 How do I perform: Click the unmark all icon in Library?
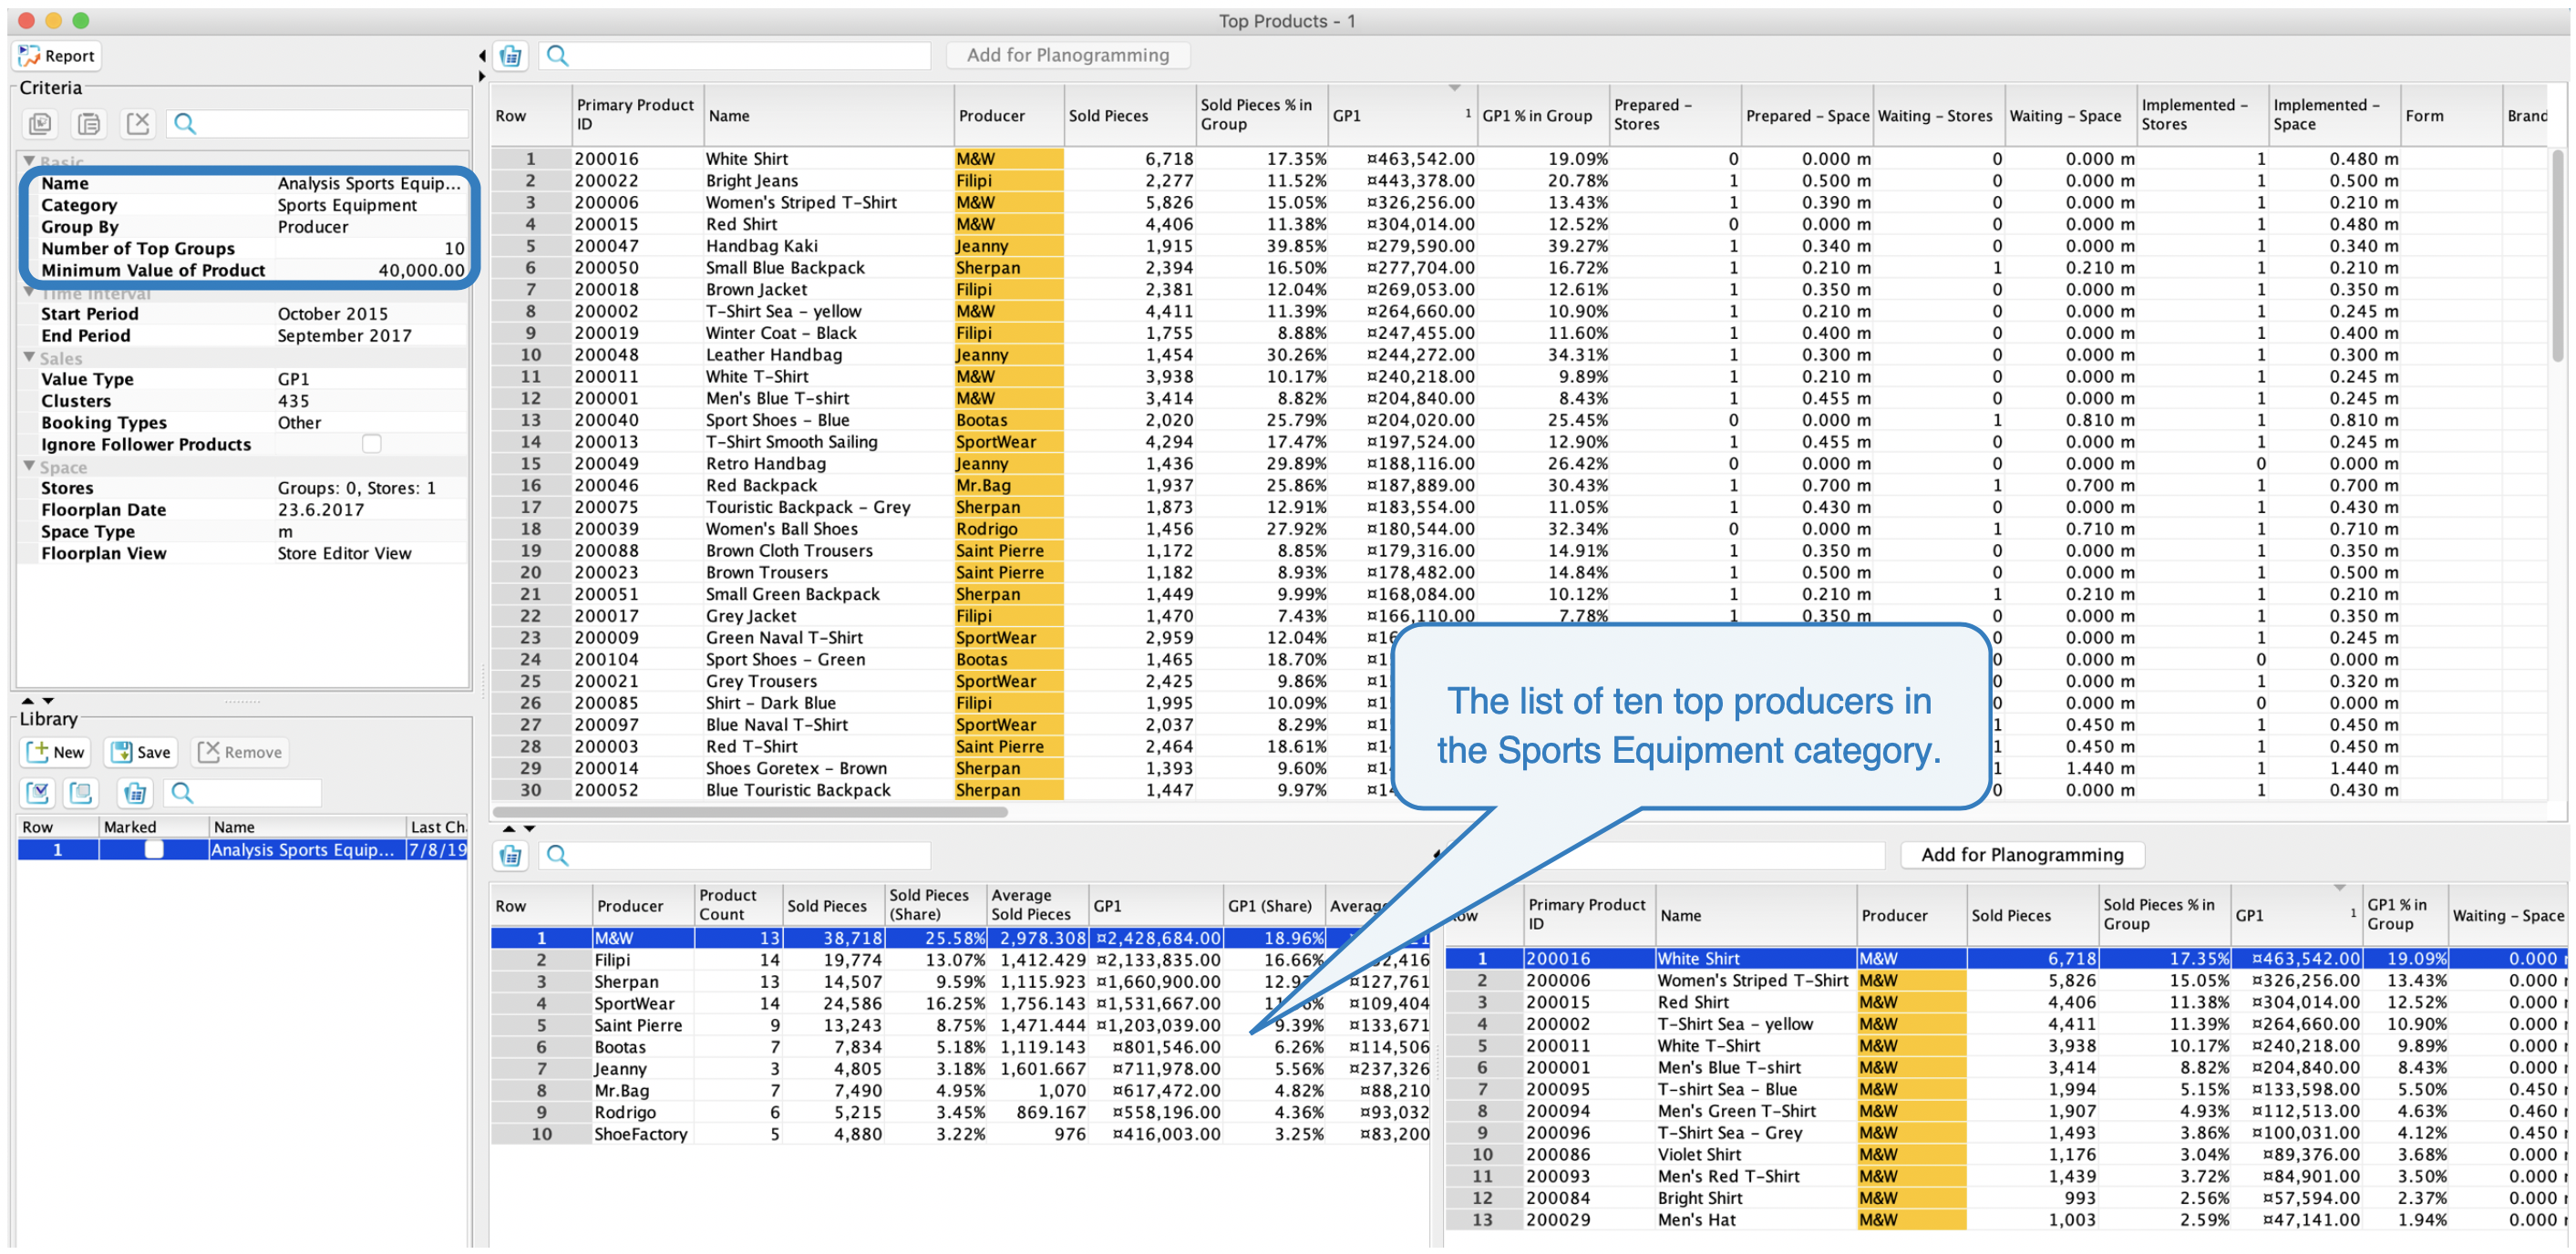pos(81,794)
